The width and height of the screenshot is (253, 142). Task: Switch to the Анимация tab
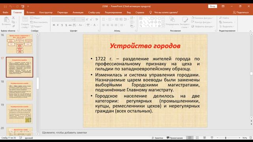(78, 12)
